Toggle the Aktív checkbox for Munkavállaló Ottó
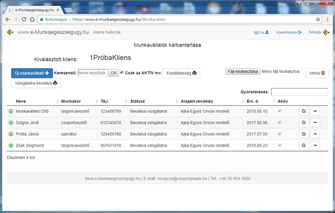 [x=280, y=111]
